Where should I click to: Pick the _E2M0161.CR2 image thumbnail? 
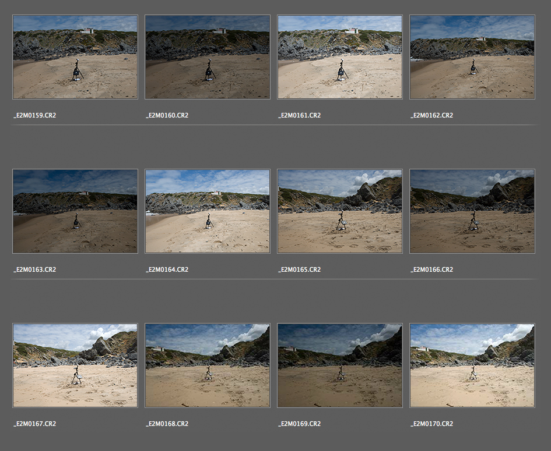coord(340,57)
